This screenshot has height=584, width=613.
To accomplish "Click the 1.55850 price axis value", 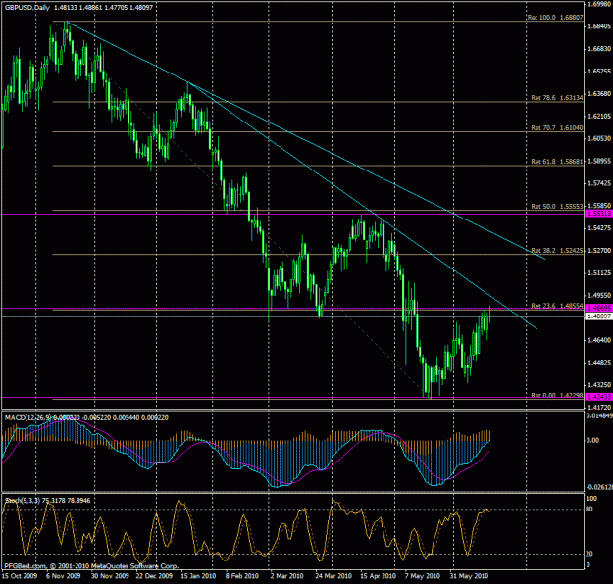I will click(599, 205).
